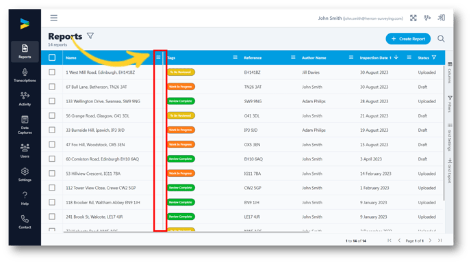Open the search magnifier icon

point(441,39)
